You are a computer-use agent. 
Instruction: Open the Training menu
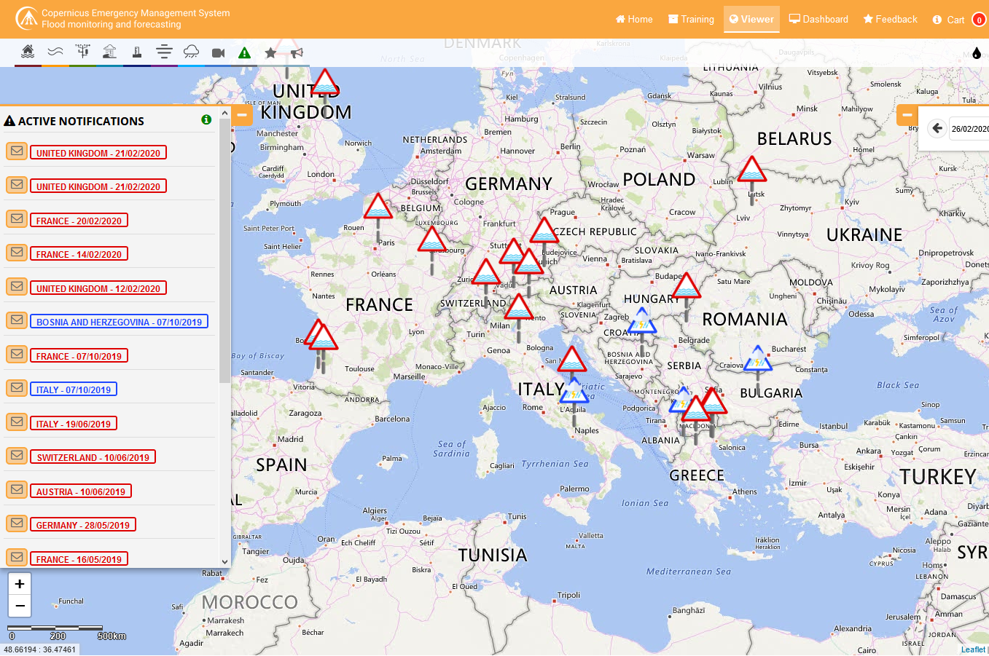click(691, 20)
